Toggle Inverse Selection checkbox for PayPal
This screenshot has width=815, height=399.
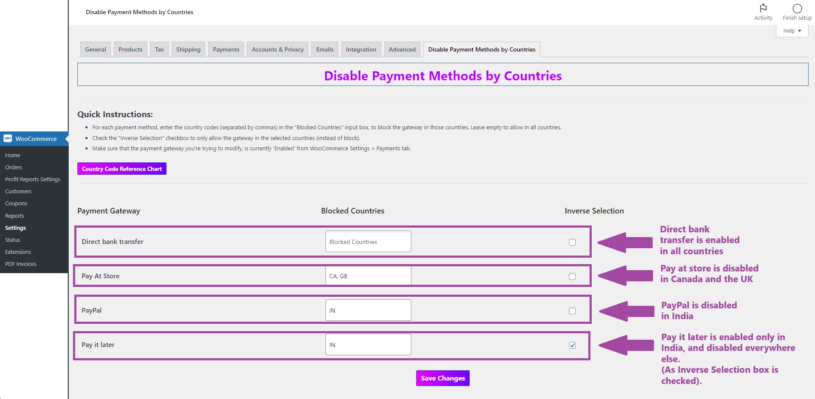click(572, 311)
